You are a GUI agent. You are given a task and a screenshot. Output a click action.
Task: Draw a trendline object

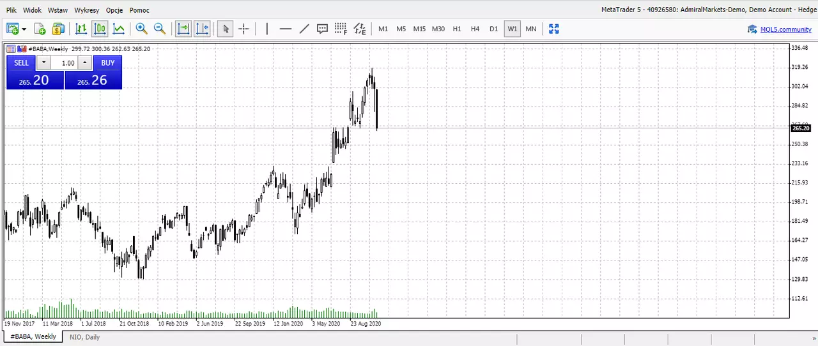click(x=304, y=29)
